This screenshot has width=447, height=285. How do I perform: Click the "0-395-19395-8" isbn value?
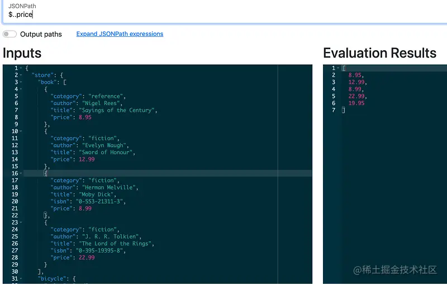tap(101, 250)
